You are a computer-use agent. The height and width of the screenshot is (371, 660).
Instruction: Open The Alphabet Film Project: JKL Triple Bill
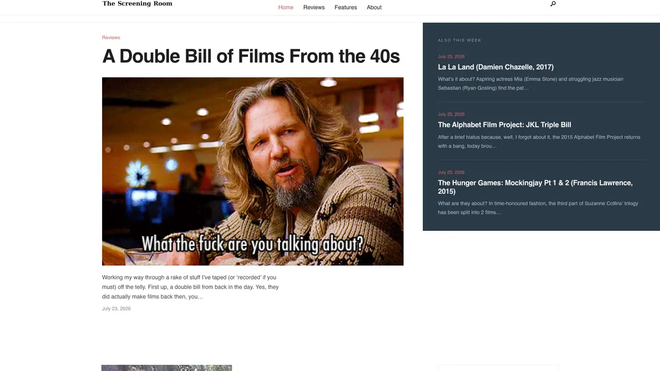pos(504,125)
